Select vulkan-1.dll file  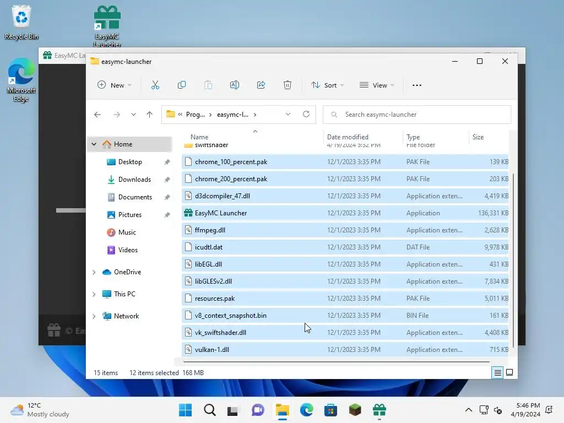(345, 350)
